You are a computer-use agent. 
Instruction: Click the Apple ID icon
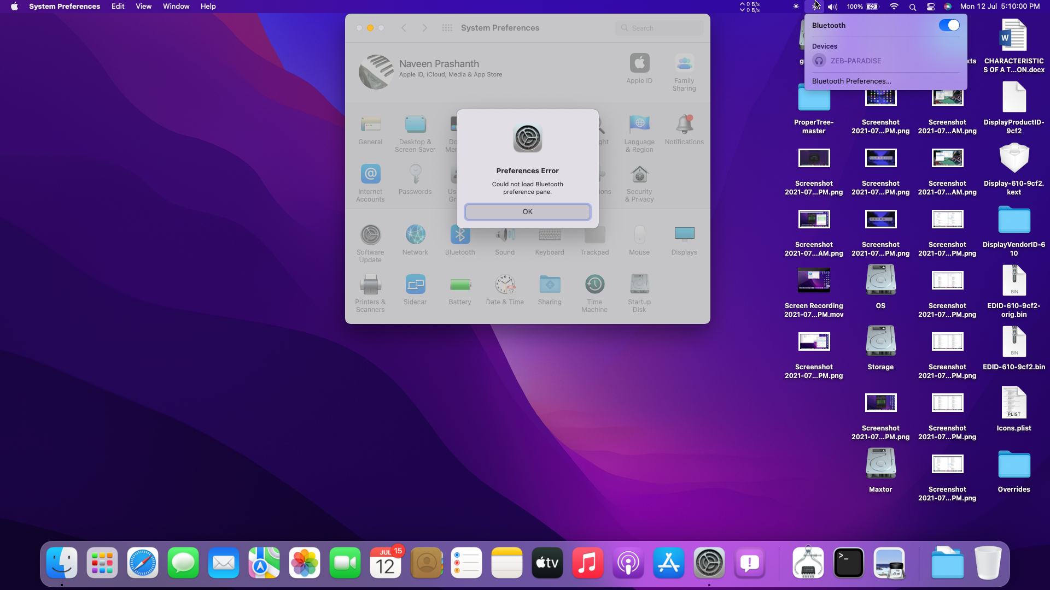[x=639, y=64]
